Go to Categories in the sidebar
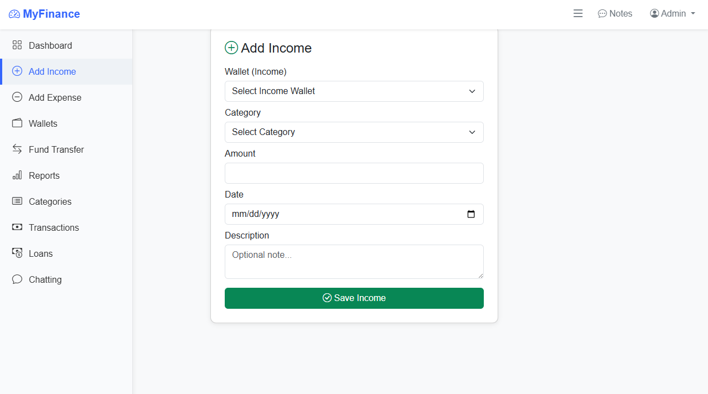 (50, 201)
